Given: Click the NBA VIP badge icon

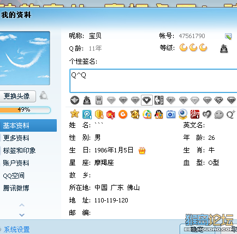Looking at the screenshot, I should (159, 100).
